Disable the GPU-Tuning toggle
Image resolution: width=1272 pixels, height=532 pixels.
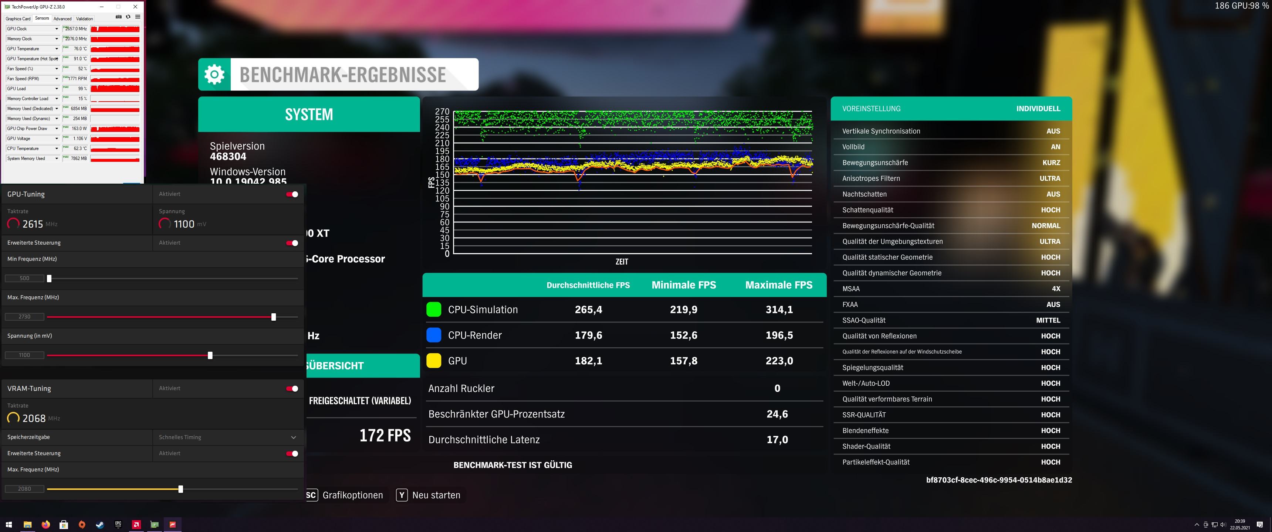[x=292, y=194]
